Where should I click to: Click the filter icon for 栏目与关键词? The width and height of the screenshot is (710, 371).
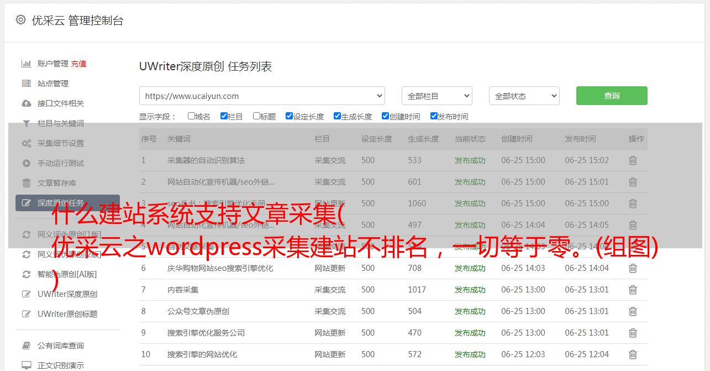click(x=26, y=123)
